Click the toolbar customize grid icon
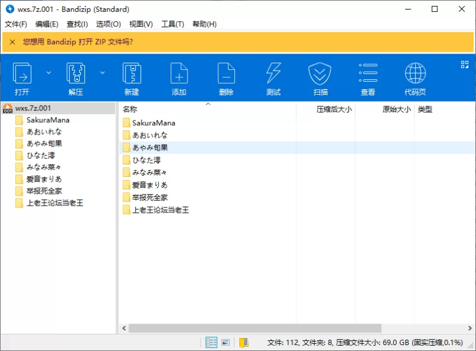 pyautogui.click(x=465, y=64)
